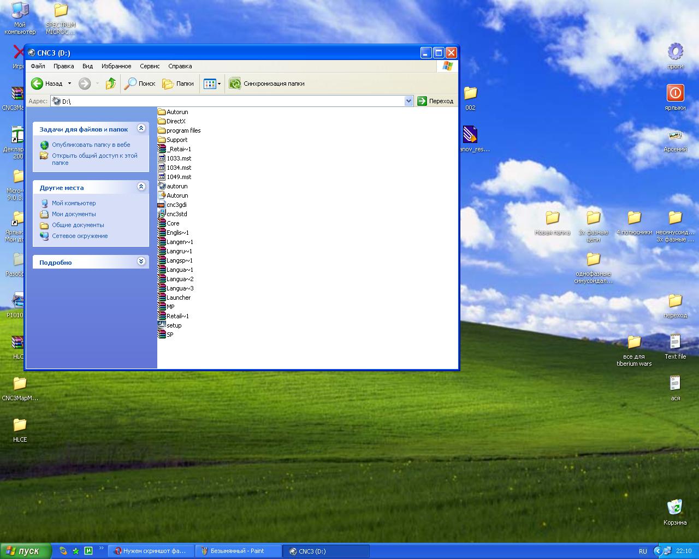Click Опубликовать папку в вебе link
699x559 pixels.
tap(91, 145)
